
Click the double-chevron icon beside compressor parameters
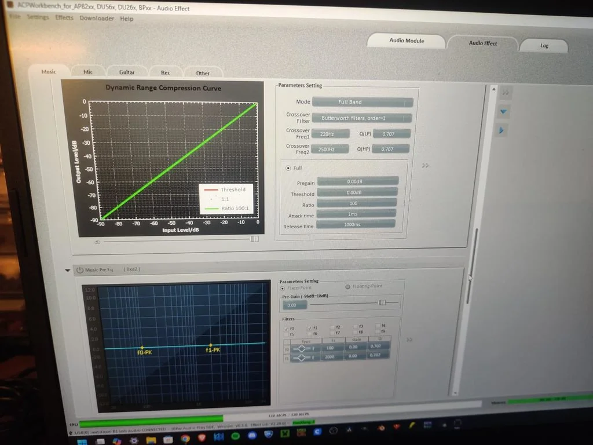(426, 166)
